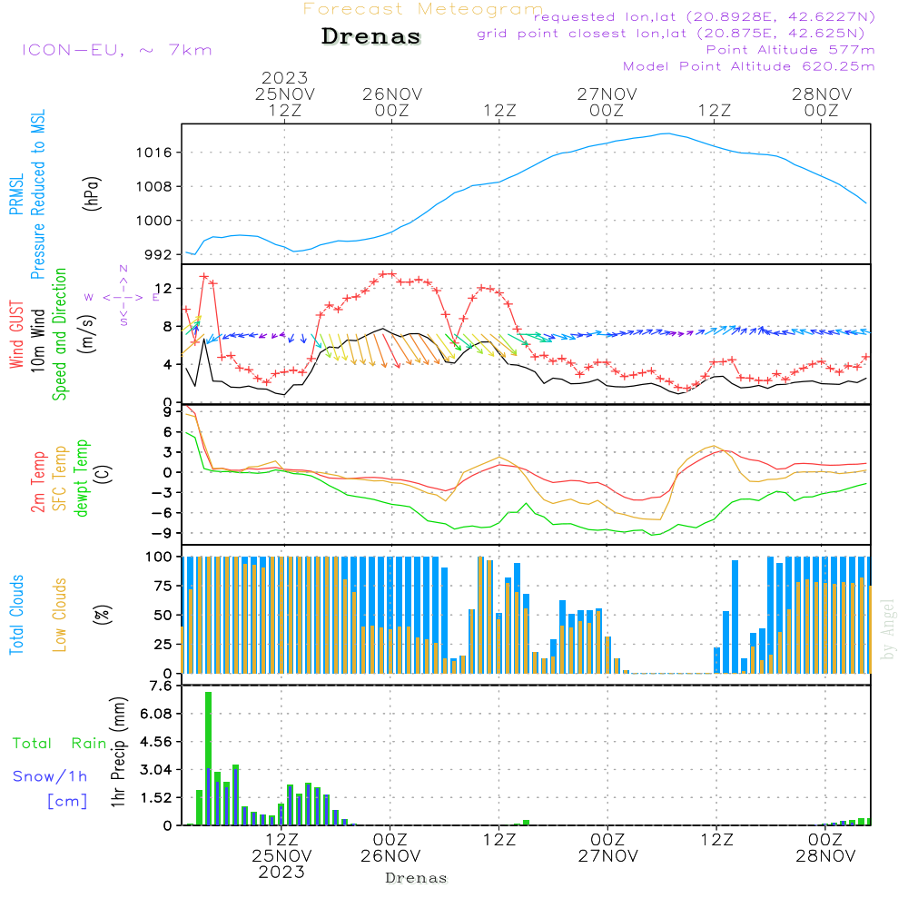Click the by Angel watermark
Screen dimensions: 908x908
pos(888,629)
